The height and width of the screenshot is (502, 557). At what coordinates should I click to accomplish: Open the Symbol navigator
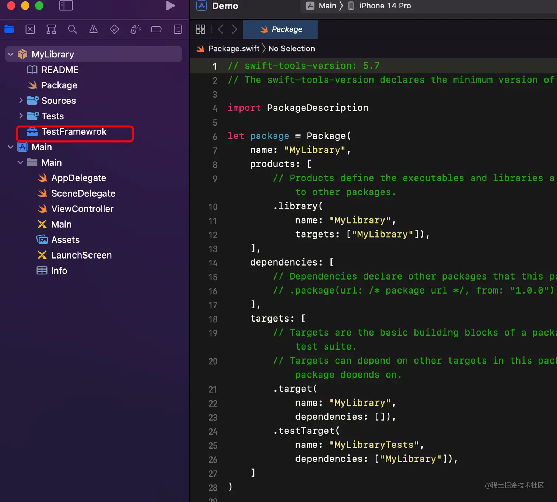pyautogui.click(x=51, y=29)
